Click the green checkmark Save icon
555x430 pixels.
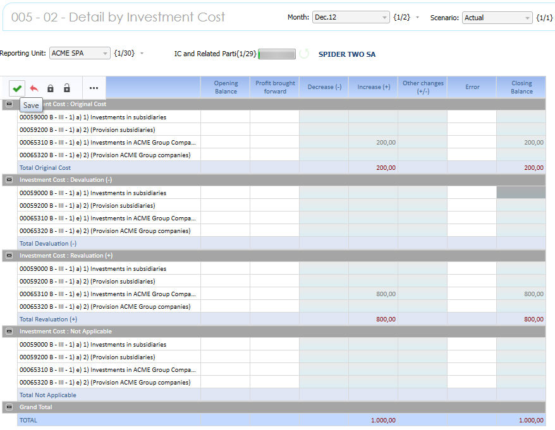click(x=17, y=88)
